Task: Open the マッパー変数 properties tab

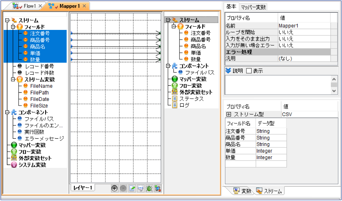Action: 253,7
